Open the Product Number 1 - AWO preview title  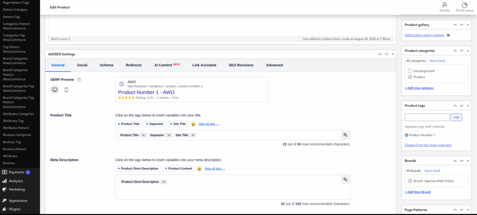(146, 92)
